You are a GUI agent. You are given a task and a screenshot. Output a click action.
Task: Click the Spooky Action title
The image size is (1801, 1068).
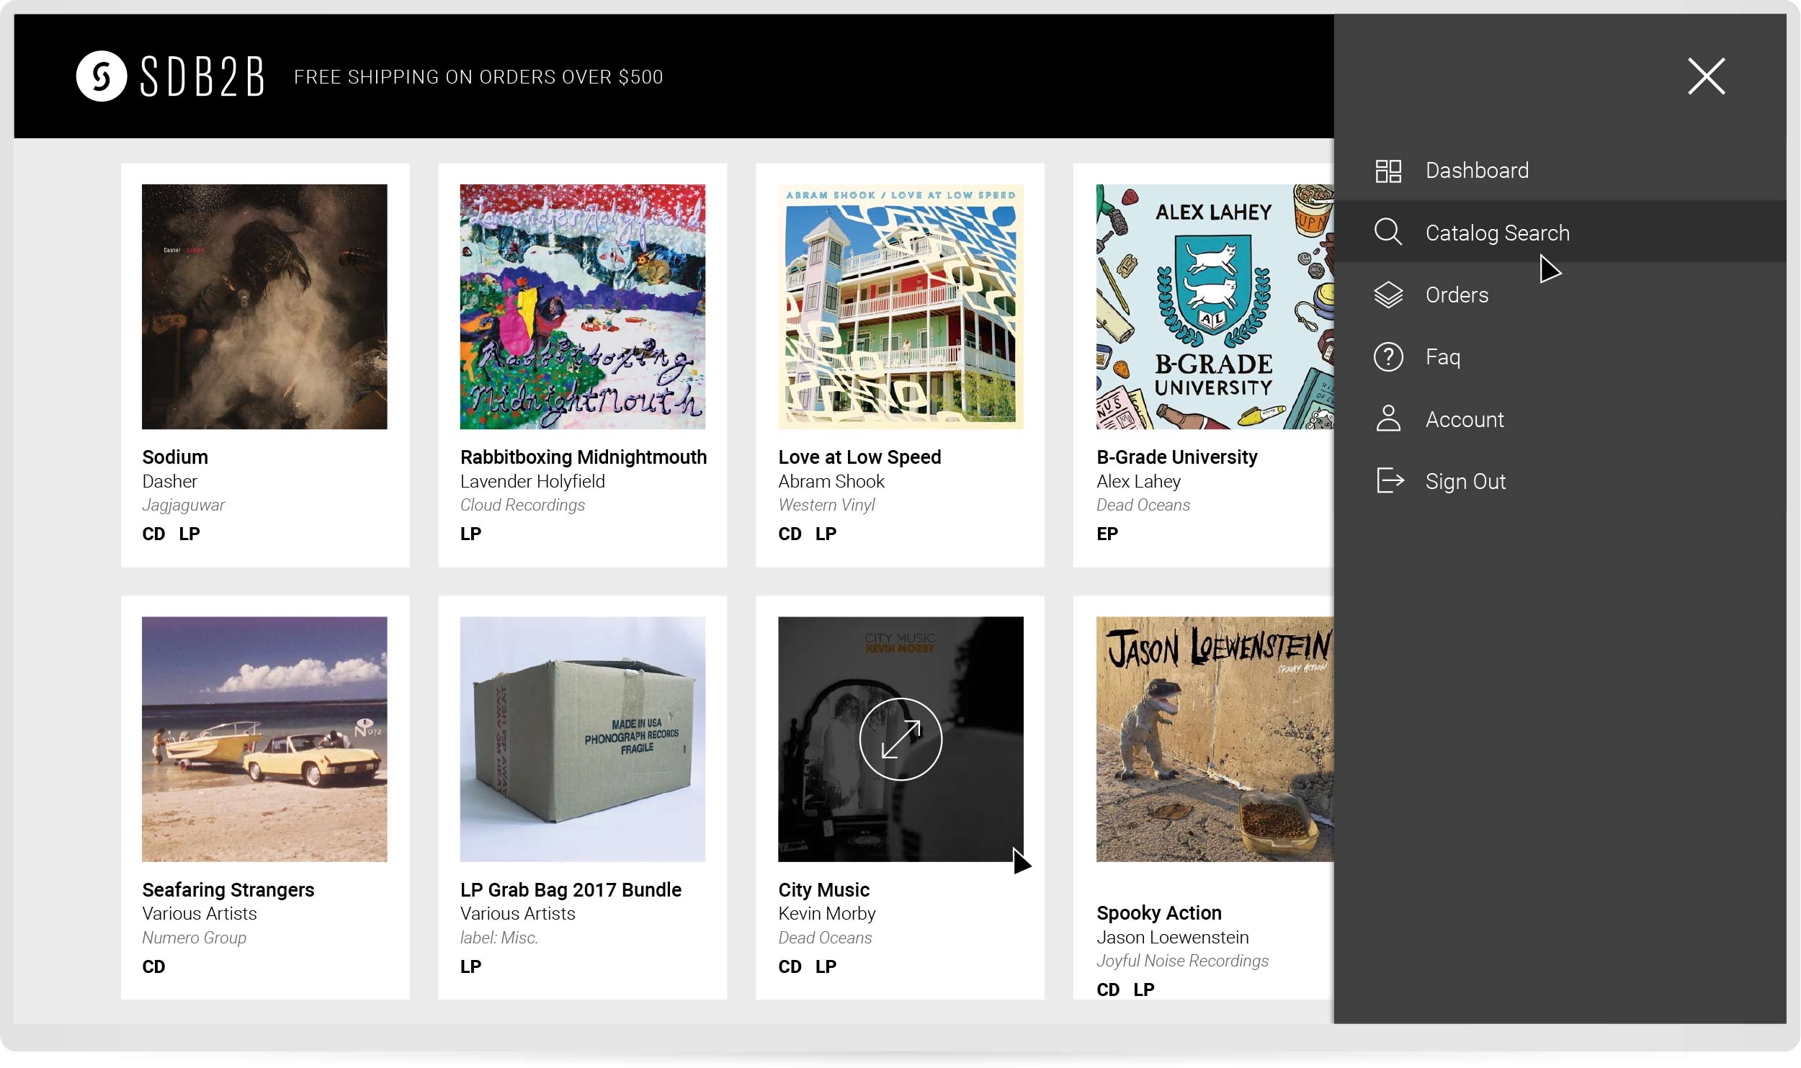pos(1158,913)
